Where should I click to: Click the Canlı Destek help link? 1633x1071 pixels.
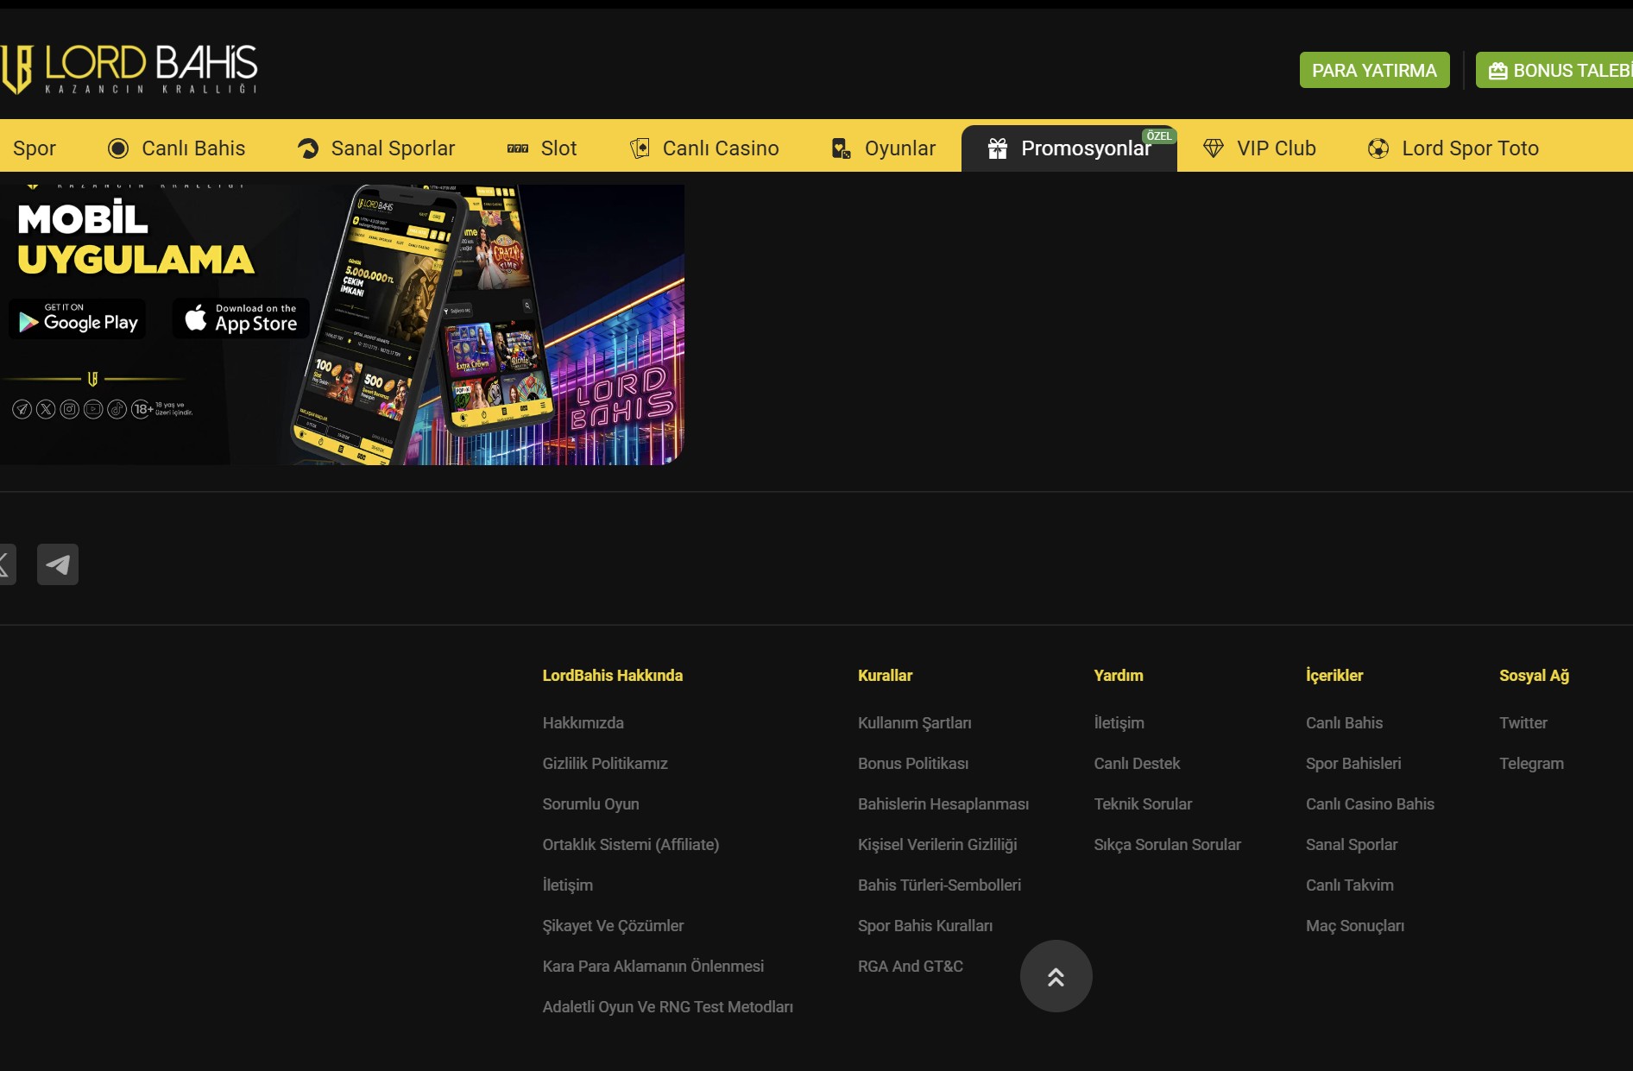pyautogui.click(x=1136, y=764)
